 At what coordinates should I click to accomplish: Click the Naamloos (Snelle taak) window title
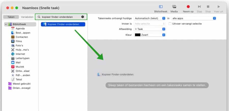point(41,8)
